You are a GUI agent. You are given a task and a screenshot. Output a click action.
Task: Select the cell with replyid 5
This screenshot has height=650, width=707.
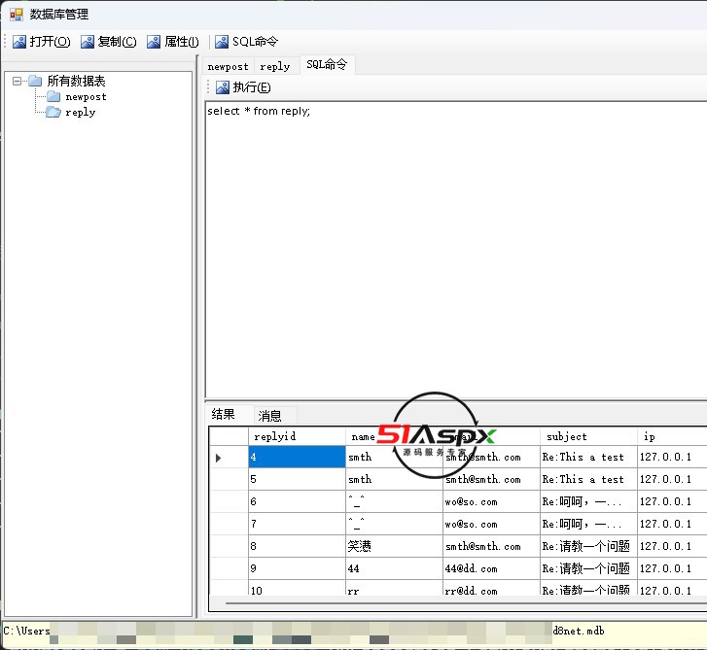[297, 479]
